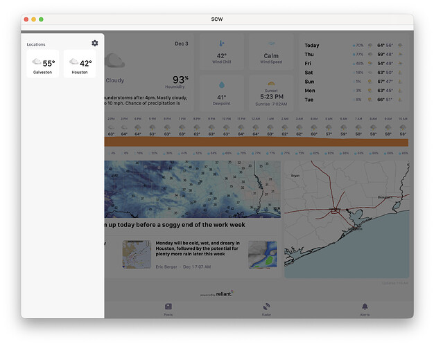Viewport: 434px width, 346px height.
Task: Select the Houston location card
Action: (x=80, y=64)
